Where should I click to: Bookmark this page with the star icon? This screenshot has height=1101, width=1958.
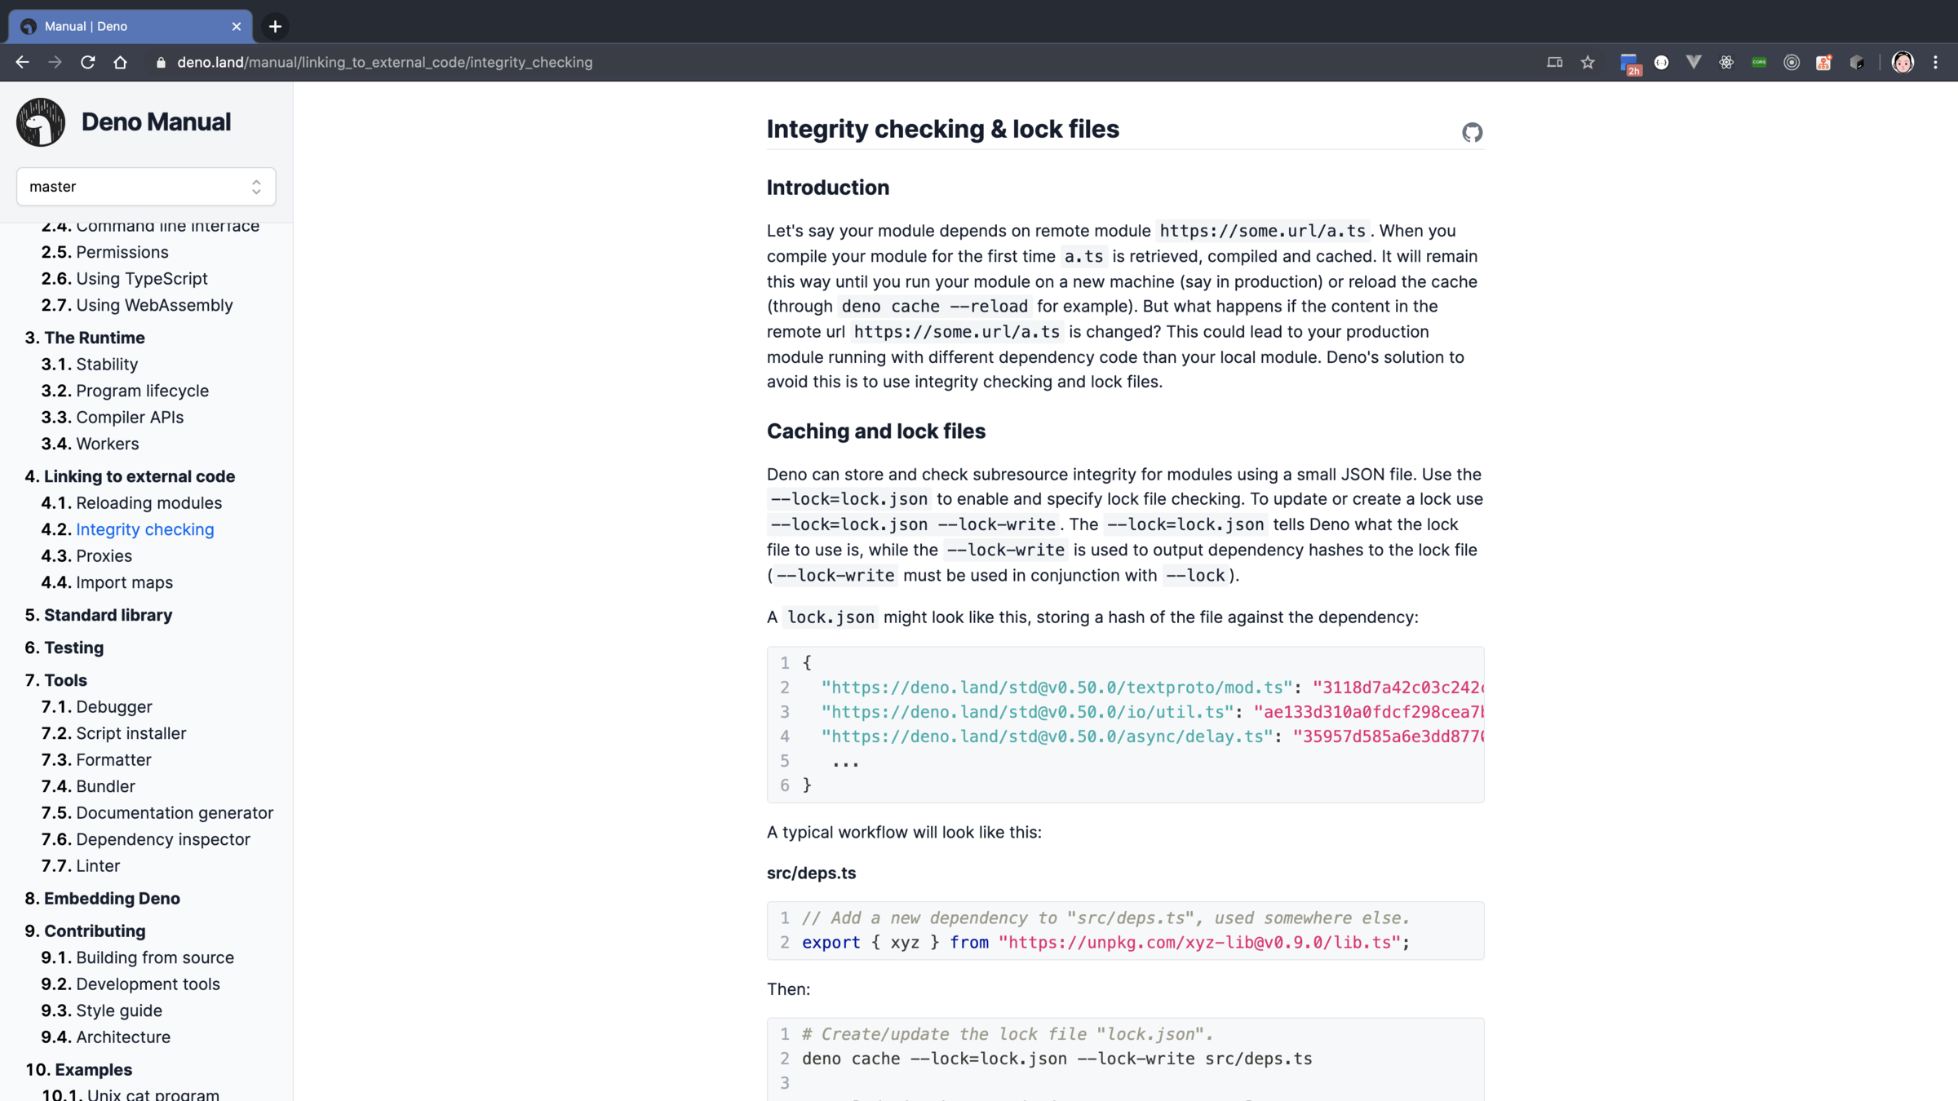(1588, 63)
